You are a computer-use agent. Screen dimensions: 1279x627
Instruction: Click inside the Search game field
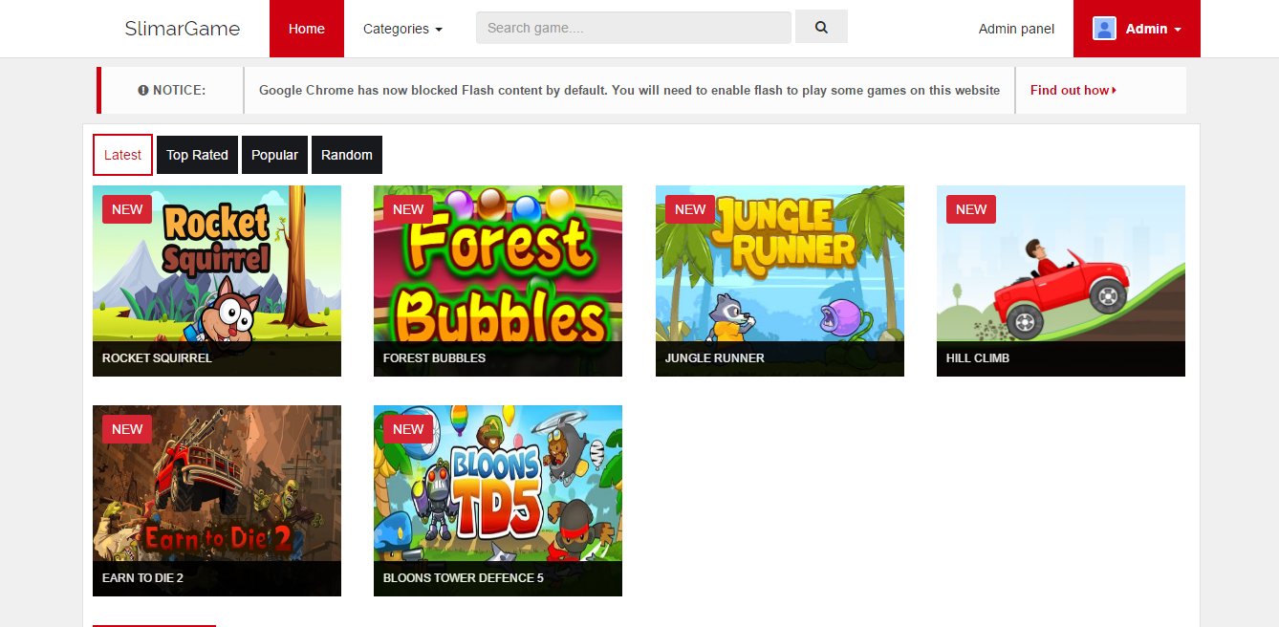pos(634,28)
